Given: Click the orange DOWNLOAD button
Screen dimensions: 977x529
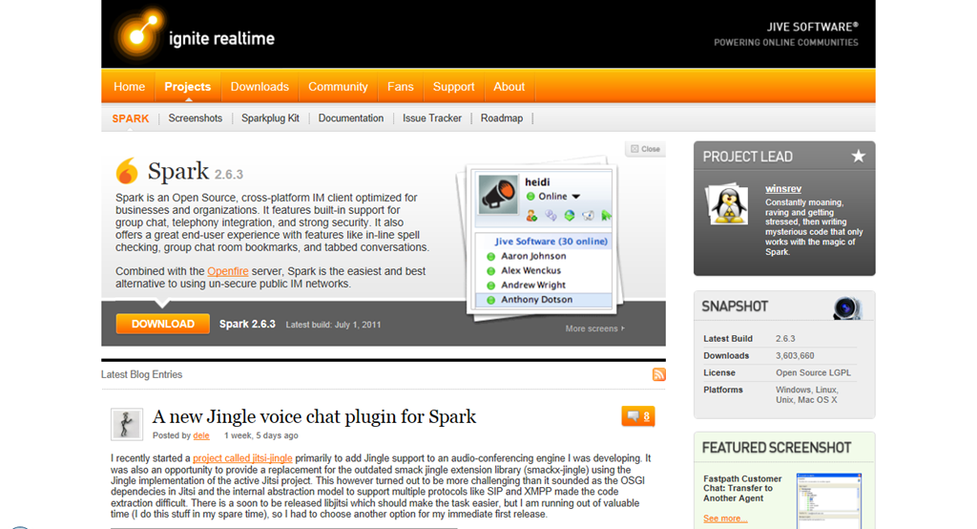Looking at the screenshot, I should [162, 324].
